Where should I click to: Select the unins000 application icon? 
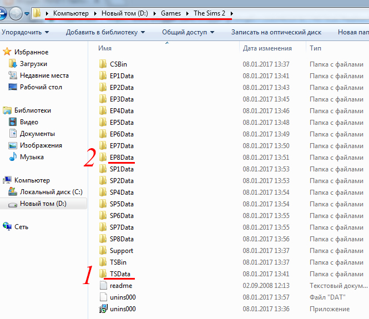tap(103, 308)
